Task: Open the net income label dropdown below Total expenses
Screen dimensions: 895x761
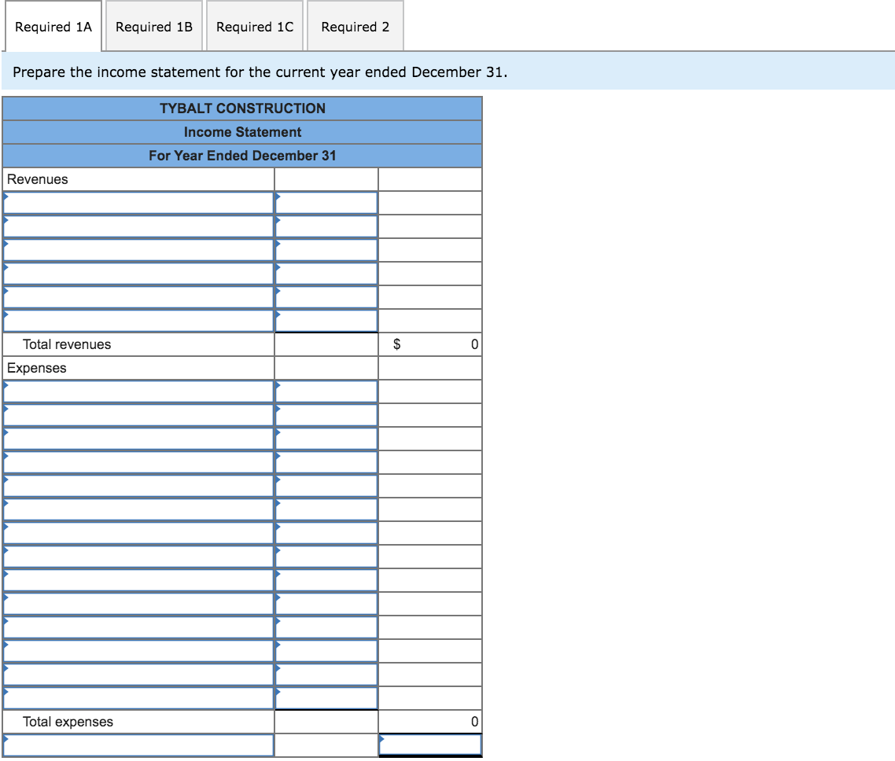Action: click(138, 744)
